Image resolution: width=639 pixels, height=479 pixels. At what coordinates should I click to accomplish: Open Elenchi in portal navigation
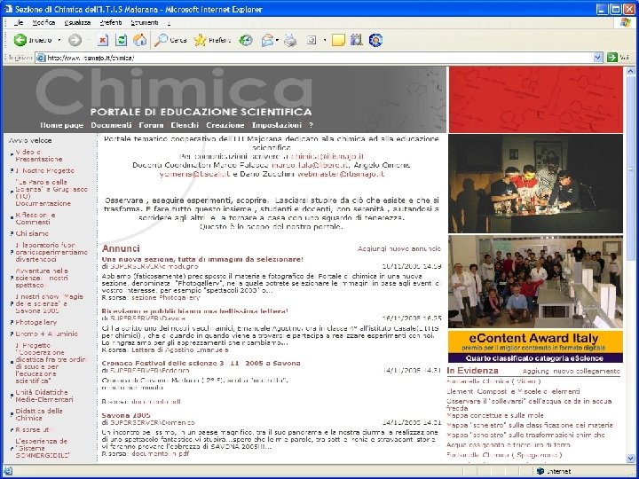[x=185, y=125]
